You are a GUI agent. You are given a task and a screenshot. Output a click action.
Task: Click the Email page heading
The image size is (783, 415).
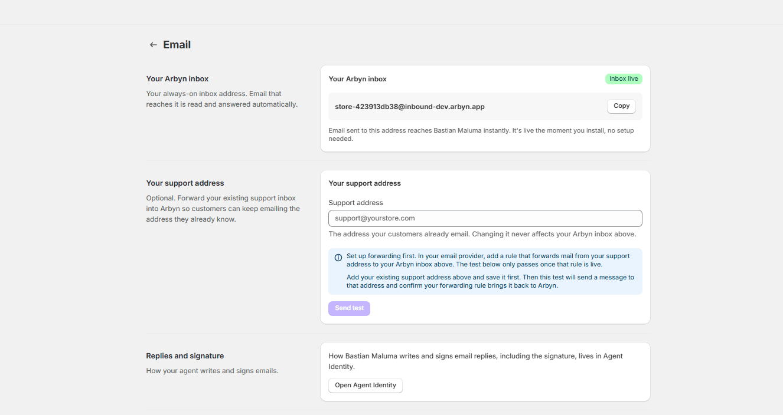point(177,45)
